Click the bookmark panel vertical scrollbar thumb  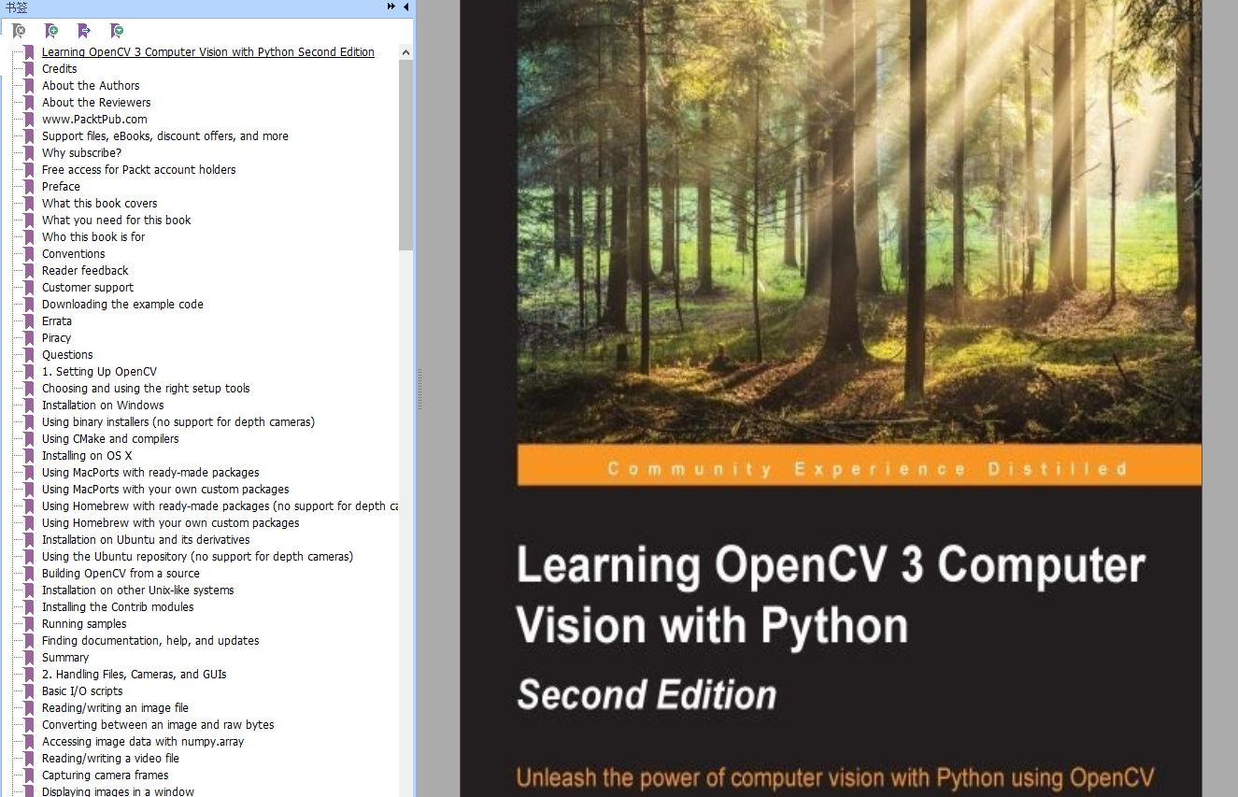click(406, 154)
